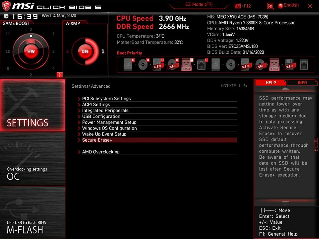Click the F12 screenshot label

247,6
